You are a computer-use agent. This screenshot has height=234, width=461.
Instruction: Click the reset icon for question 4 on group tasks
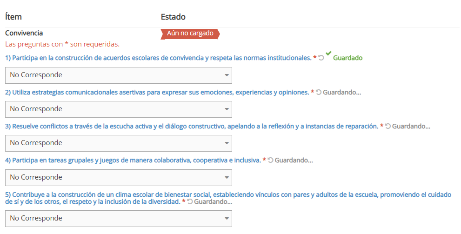[270, 160]
